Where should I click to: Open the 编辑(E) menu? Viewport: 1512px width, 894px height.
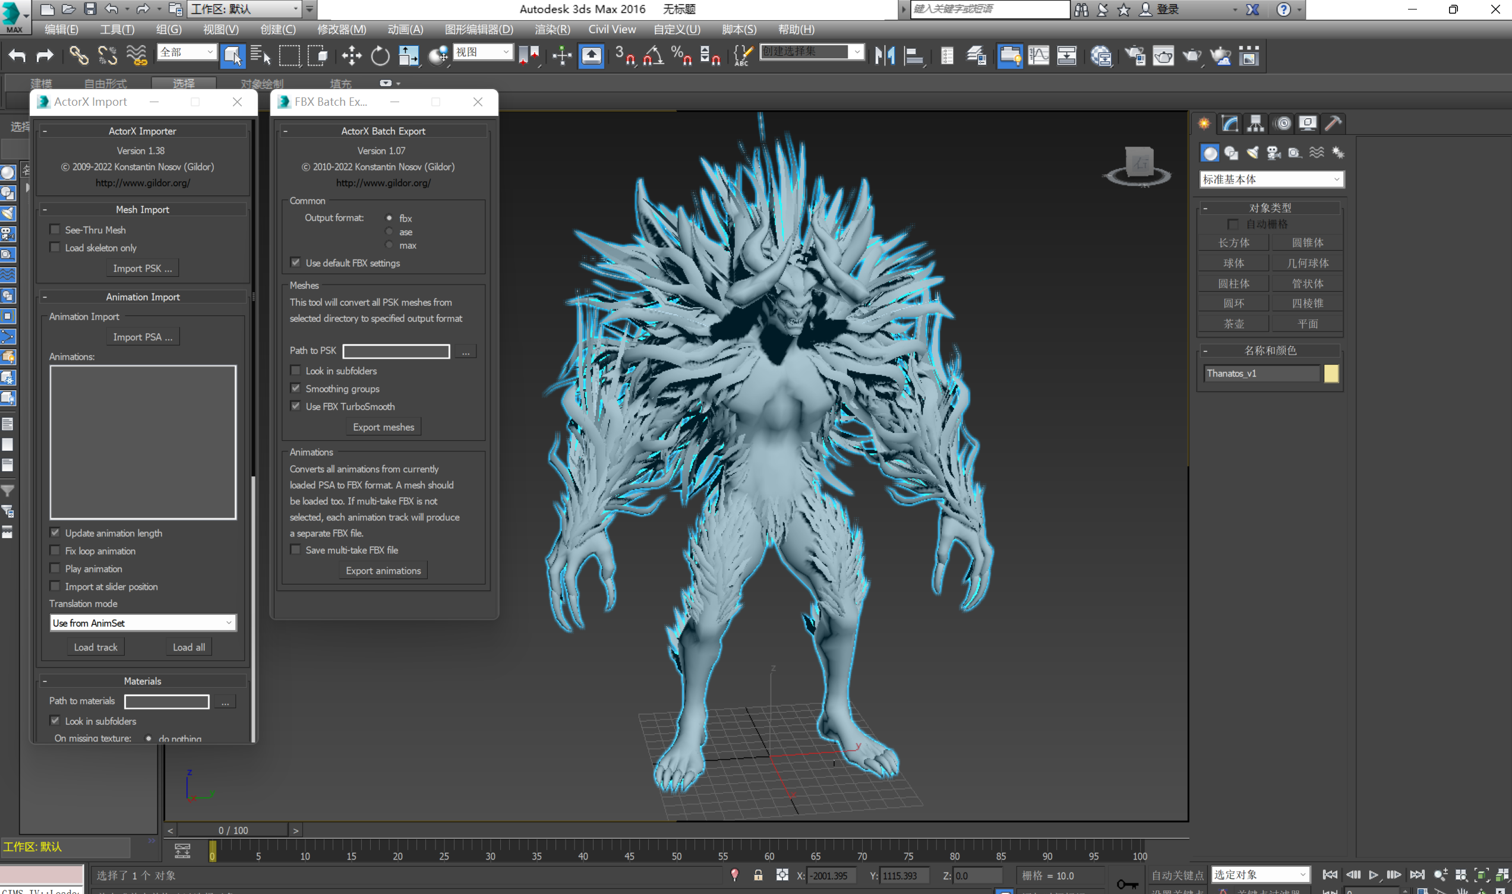[61, 30]
